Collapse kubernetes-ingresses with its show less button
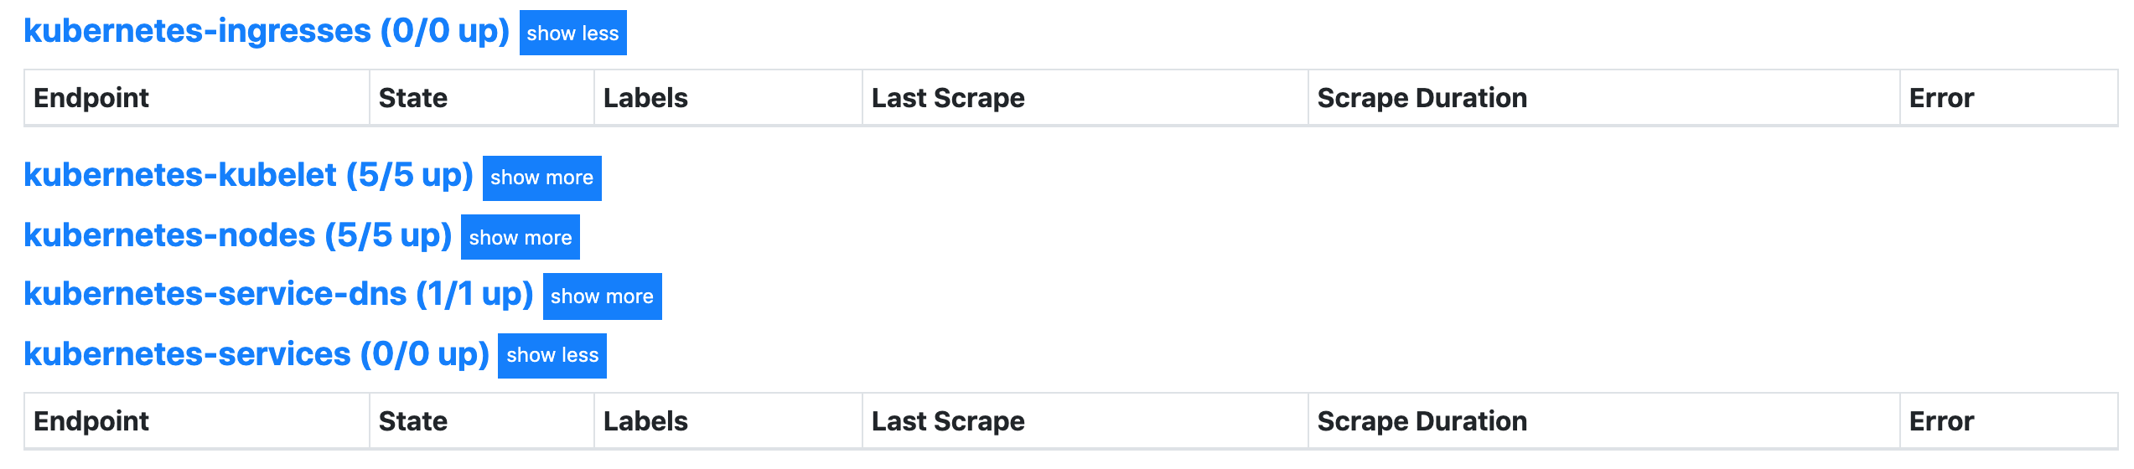Viewport: 2134px width, 469px height. click(572, 33)
